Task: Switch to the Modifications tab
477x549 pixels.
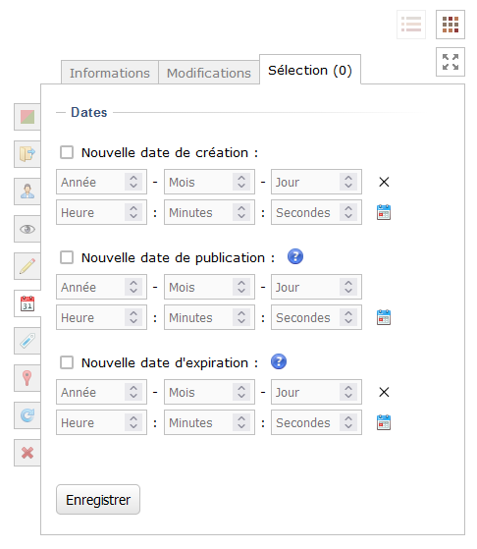Action: [209, 73]
